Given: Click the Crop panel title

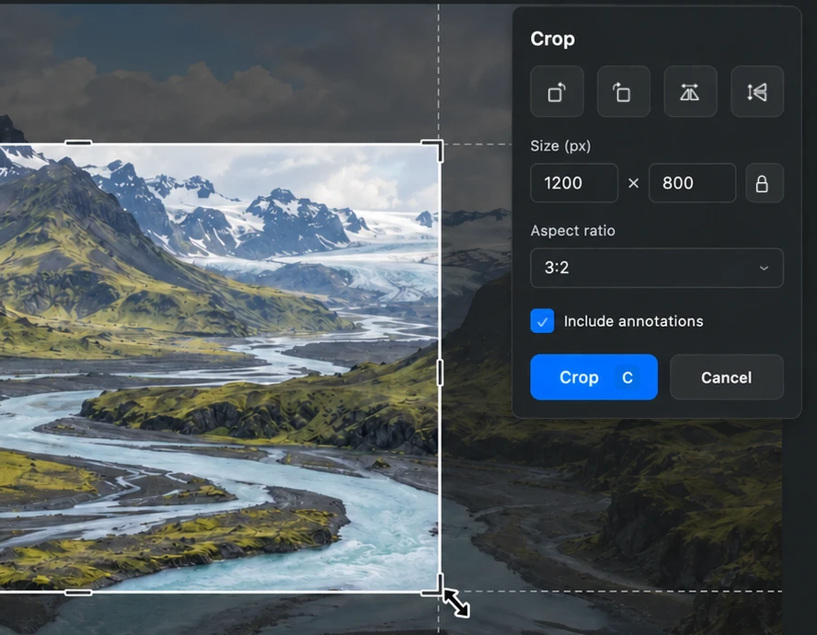Looking at the screenshot, I should 552,39.
